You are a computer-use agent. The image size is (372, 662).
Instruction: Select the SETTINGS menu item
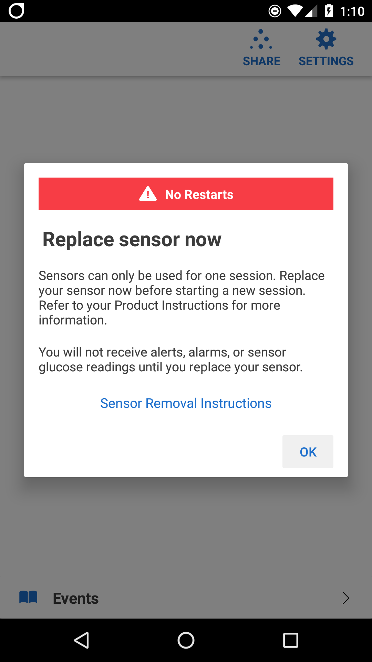tap(325, 61)
